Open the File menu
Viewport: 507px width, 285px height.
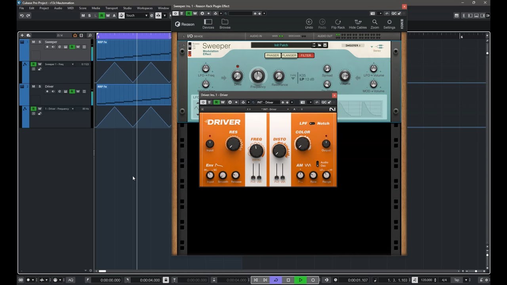pyautogui.click(x=21, y=8)
